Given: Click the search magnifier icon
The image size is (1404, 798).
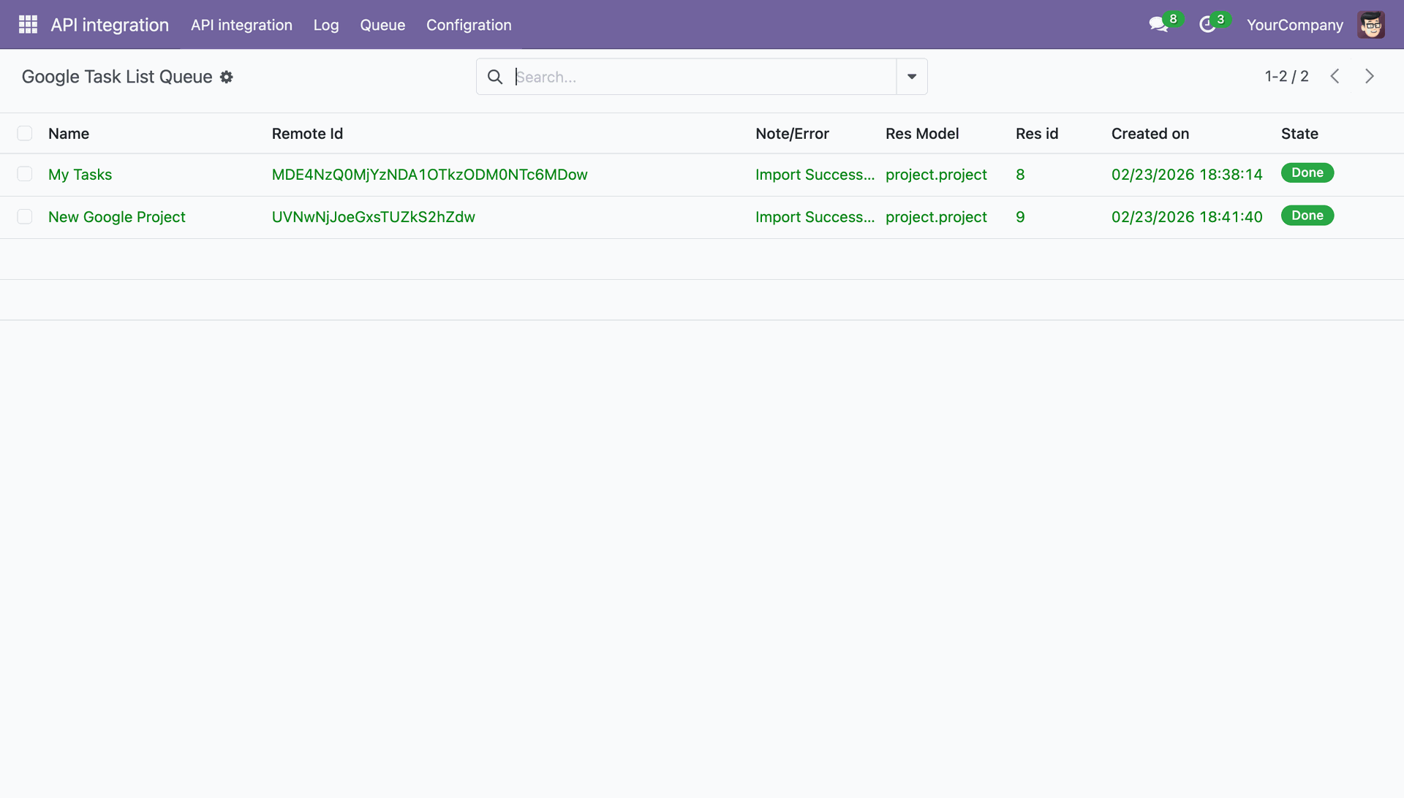Looking at the screenshot, I should point(495,77).
